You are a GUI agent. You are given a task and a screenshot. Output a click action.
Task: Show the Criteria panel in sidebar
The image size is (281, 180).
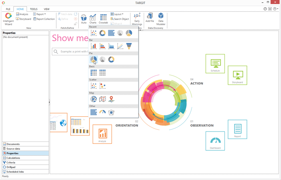point(11,162)
